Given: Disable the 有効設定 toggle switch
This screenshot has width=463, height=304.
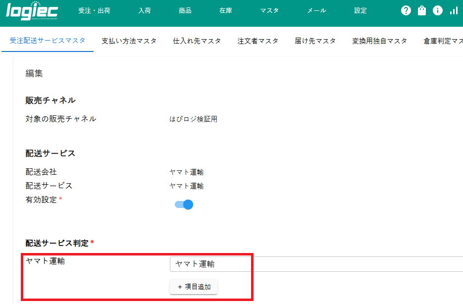Looking at the screenshot, I should 184,204.
